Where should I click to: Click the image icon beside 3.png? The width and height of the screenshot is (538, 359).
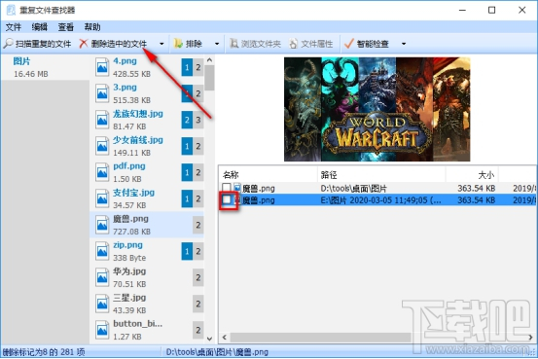102,93
